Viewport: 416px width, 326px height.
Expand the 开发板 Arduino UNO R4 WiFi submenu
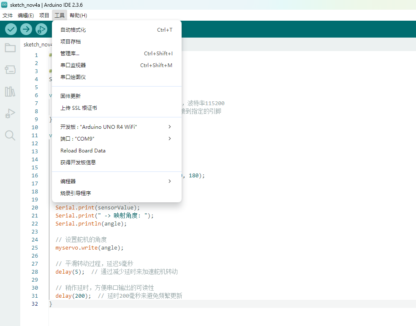click(x=117, y=127)
